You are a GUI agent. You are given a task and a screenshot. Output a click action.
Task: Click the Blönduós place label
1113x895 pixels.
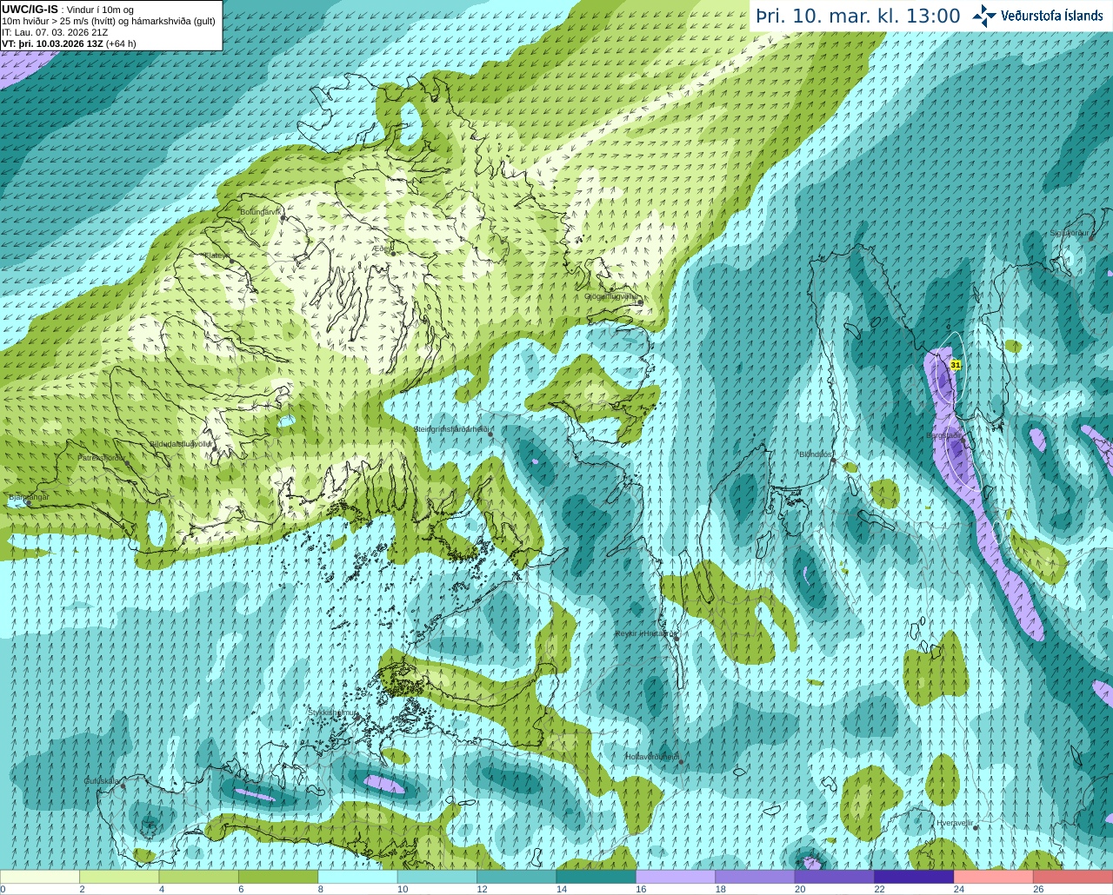coord(816,454)
